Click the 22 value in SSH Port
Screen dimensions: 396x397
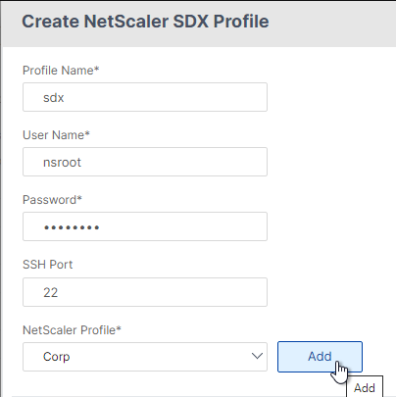click(50, 292)
